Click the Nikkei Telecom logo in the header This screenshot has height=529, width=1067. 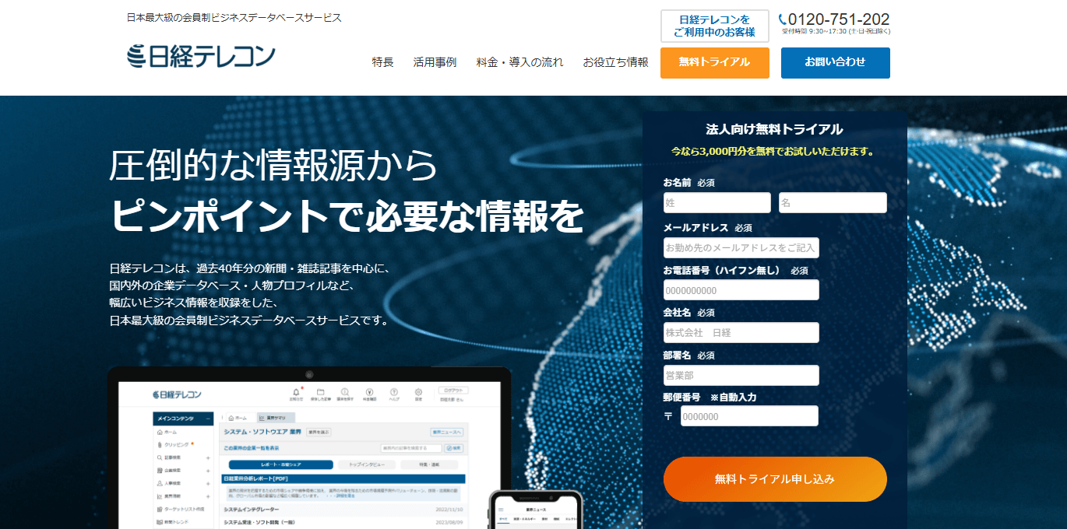pos(201,56)
